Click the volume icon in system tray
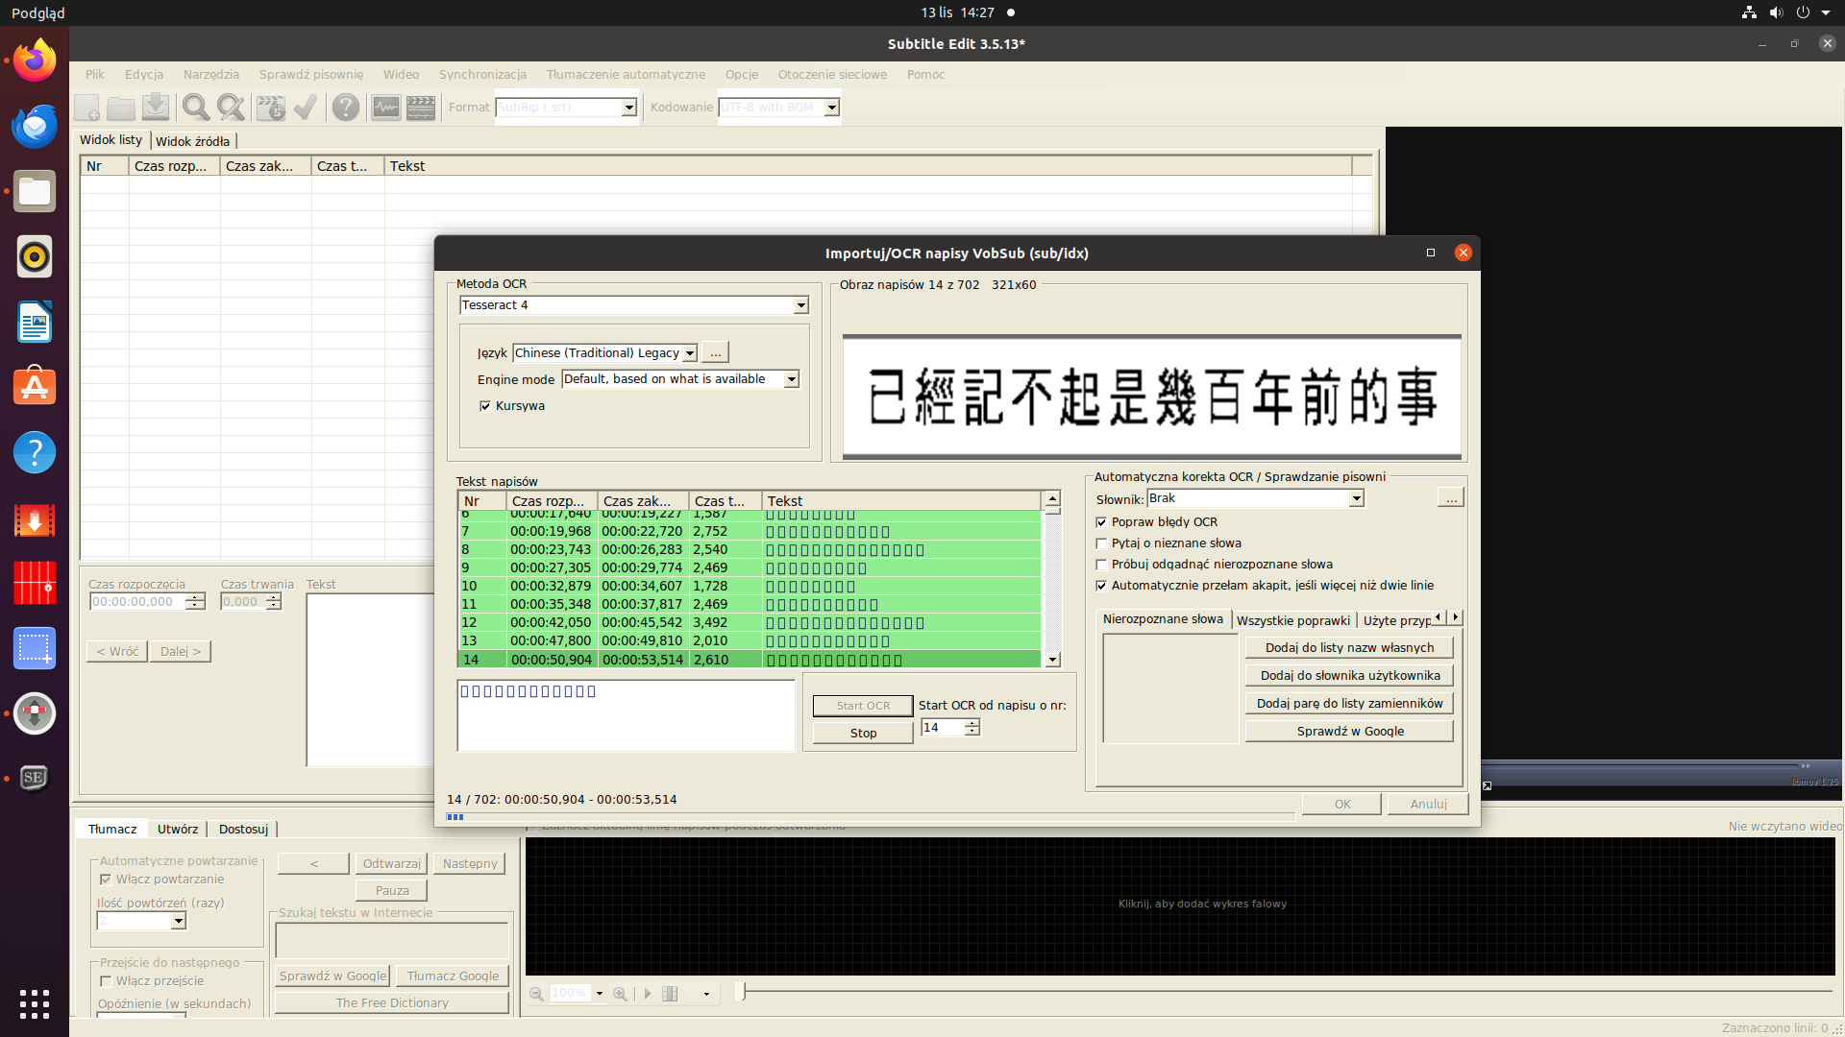 [1775, 12]
